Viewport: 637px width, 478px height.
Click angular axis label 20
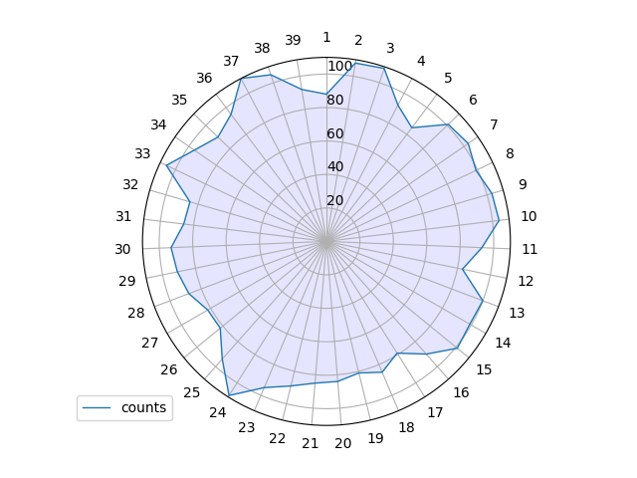coord(342,443)
